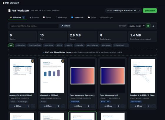Click the 1.4 MB Durch Komprimieren gespart card
The width and height of the screenshot is (165, 120).
(143, 37)
